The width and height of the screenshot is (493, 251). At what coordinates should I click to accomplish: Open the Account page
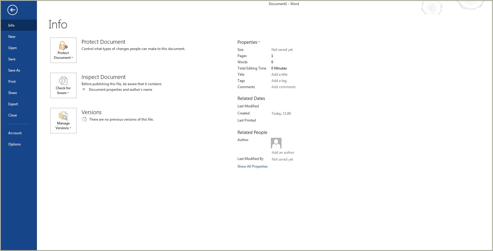click(19, 133)
